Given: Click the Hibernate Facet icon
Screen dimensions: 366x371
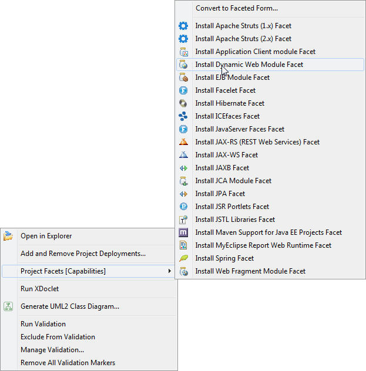Looking at the screenshot, I should (183, 103).
